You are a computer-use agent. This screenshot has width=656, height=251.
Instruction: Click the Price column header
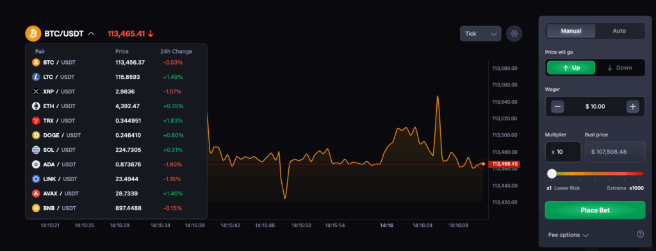[122, 51]
